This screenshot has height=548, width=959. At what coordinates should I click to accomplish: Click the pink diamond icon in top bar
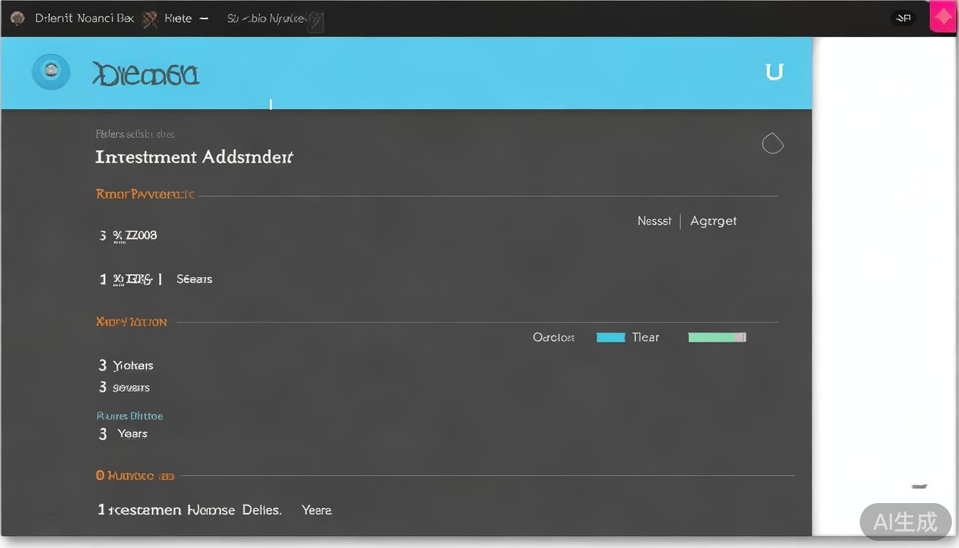(x=943, y=18)
